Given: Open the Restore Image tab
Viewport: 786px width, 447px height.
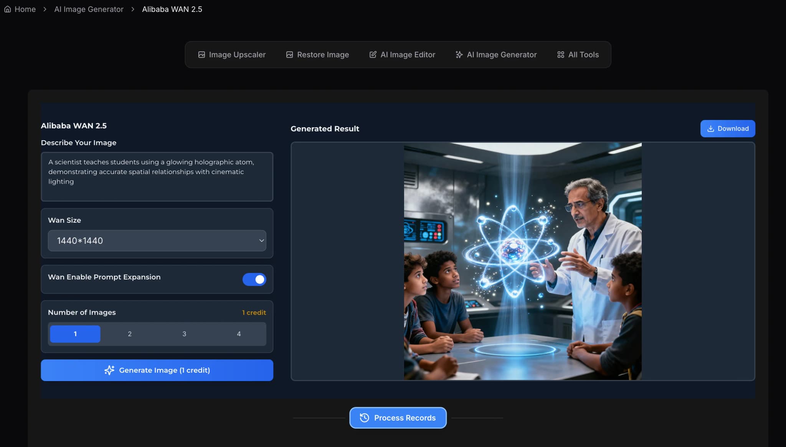Looking at the screenshot, I should (x=322, y=55).
